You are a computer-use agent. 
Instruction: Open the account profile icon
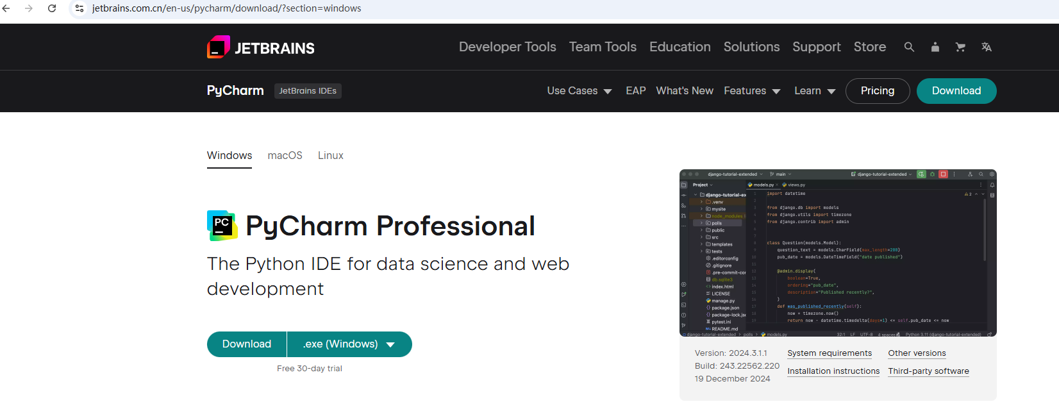coord(935,47)
